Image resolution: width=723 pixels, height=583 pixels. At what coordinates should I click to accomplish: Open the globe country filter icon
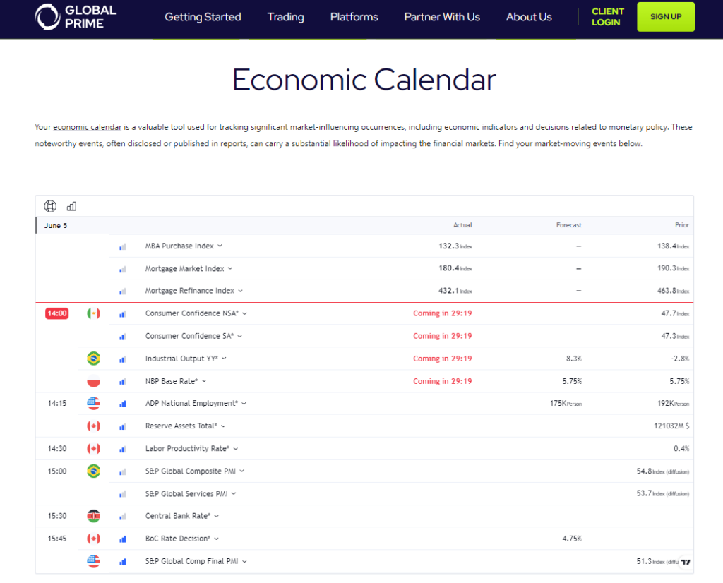click(x=50, y=205)
